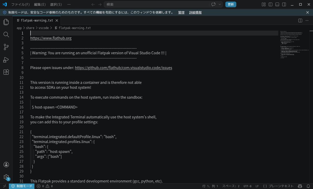313x189 pixels.
Task: Click the text "path": "host-spawn"
Action: pyautogui.click(x=54, y=152)
